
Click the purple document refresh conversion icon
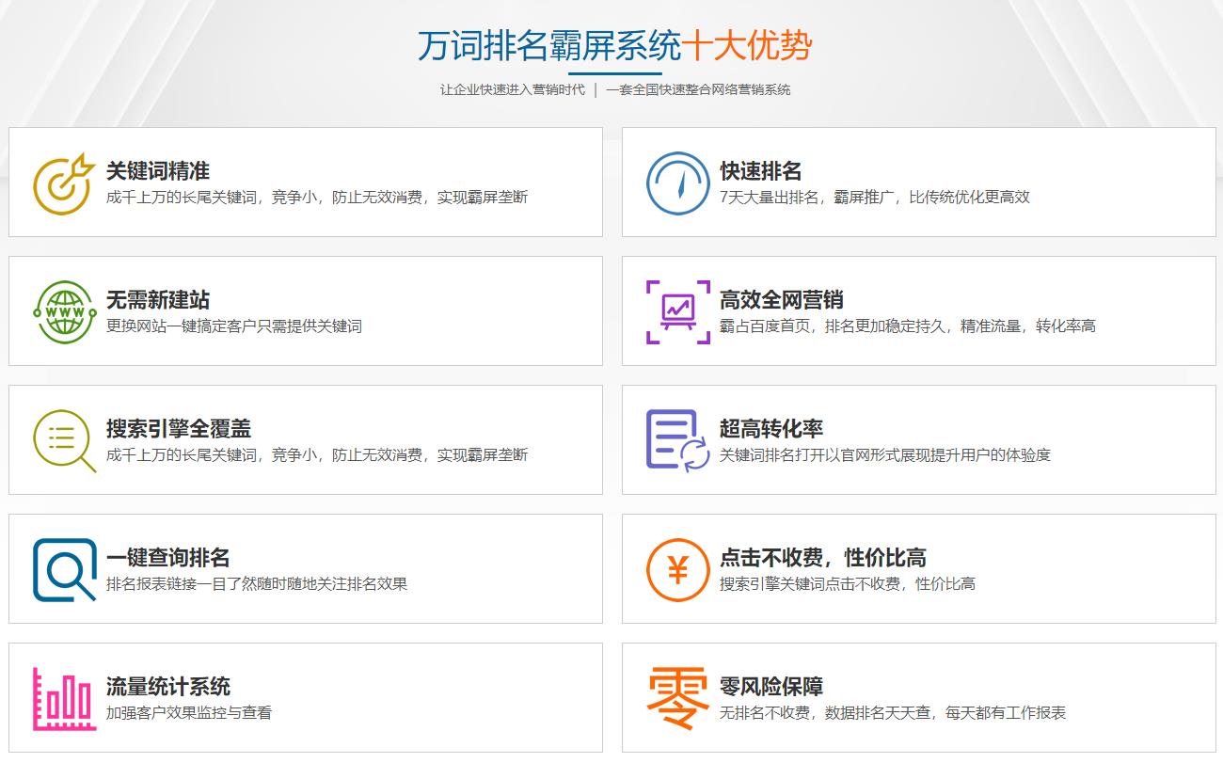[x=677, y=440]
